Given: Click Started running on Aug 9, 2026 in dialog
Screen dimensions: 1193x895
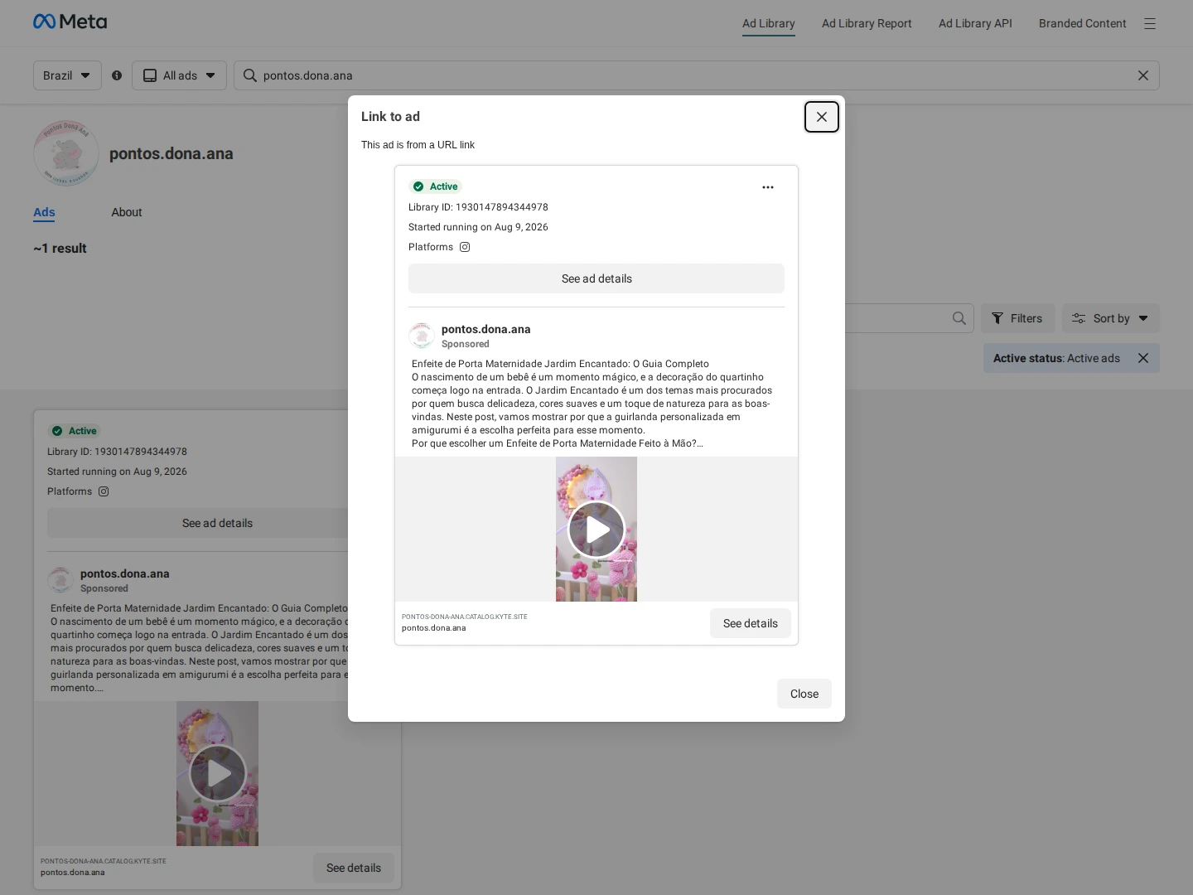Looking at the screenshot, I should coord(478,227).
